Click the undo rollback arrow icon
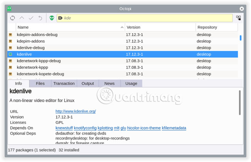Viewport: 251px width, 162px height. (x=40, y=18)
